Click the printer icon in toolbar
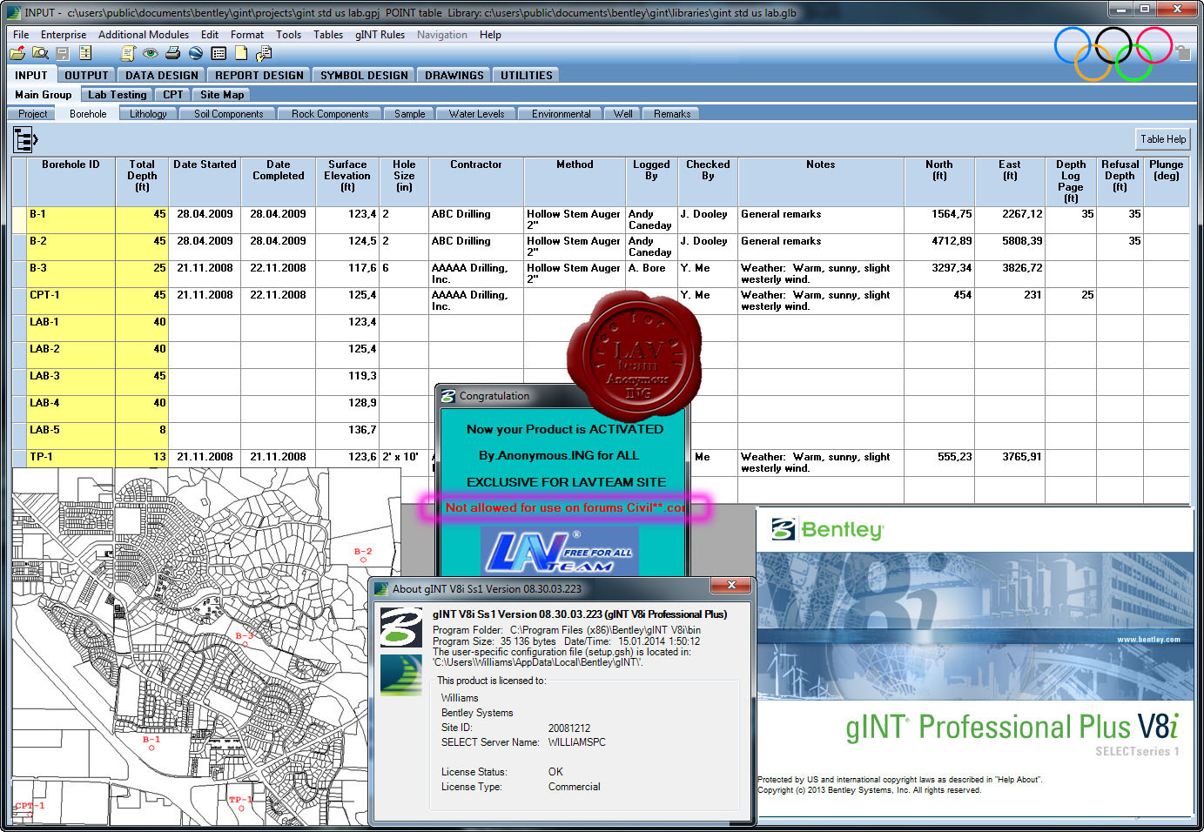This screenshot has width=1204, height=832. pos(172,53)
